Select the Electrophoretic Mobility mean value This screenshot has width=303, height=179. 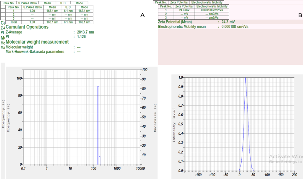(235, 26)
